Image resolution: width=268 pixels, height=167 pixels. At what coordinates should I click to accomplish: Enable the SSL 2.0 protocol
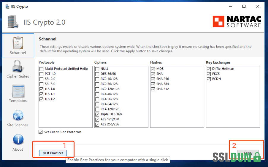pyautogui.click(x=41, y=79)
